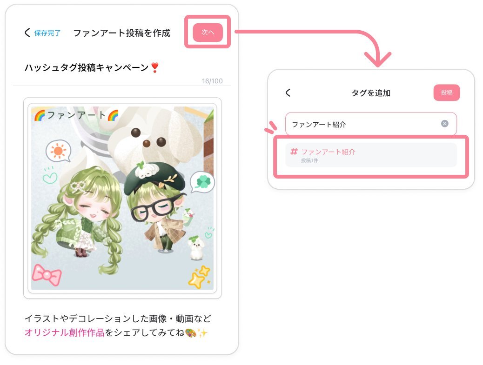
Task: Click back arrow in タグを追加 panel
Action: tap(288, 93)
